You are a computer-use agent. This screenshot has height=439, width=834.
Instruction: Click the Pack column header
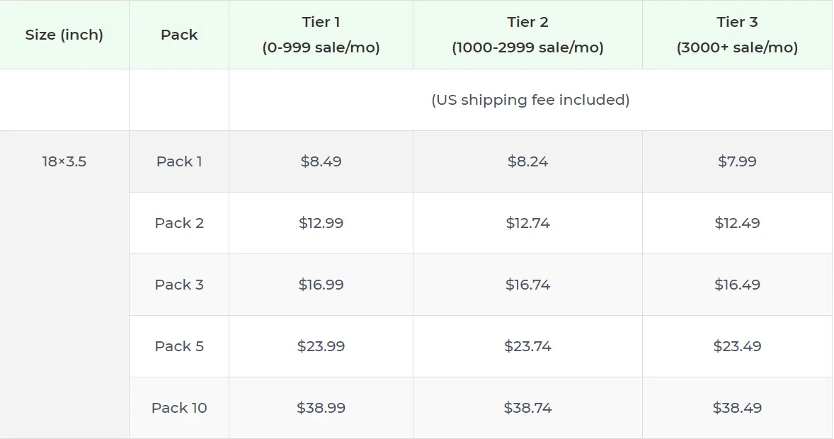pos(179,35)
